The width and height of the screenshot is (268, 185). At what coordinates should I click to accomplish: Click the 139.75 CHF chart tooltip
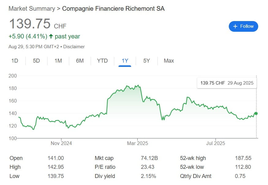pyautogui.click(x=227, y=83)
